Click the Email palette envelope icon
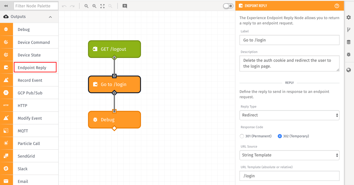The width and height of the screenshot is (354, 185). click(x=6, y=181)
